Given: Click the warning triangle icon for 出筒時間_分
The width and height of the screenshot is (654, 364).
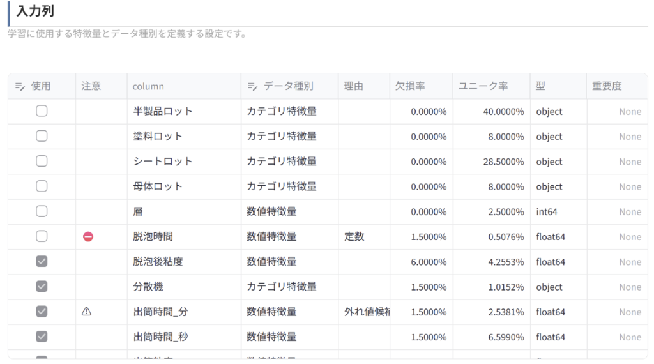Looking at the screenshot, I should (x=86, y=312).
